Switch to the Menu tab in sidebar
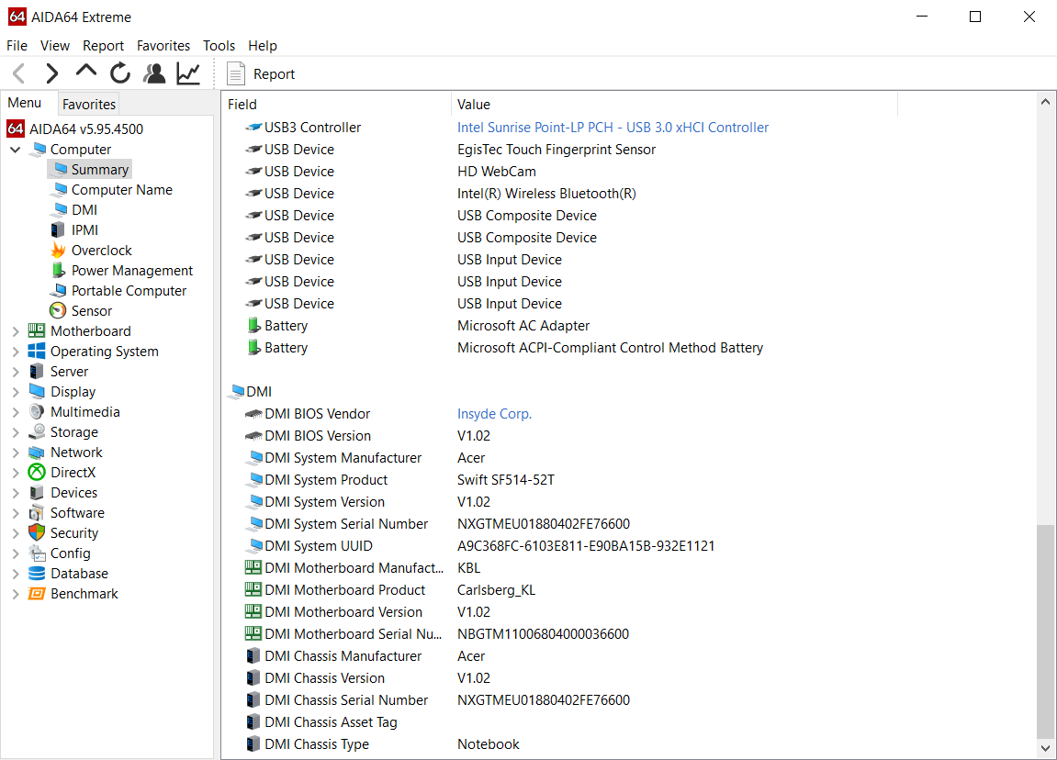This screenshot has height=760, width=1057. 25,103
